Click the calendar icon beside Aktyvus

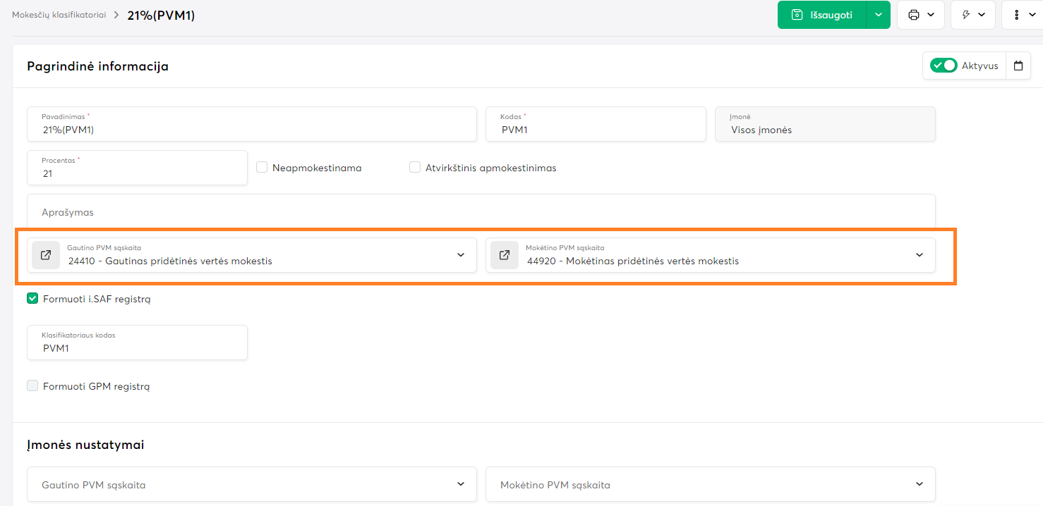pyautogui.click(x=1018, y=66)
